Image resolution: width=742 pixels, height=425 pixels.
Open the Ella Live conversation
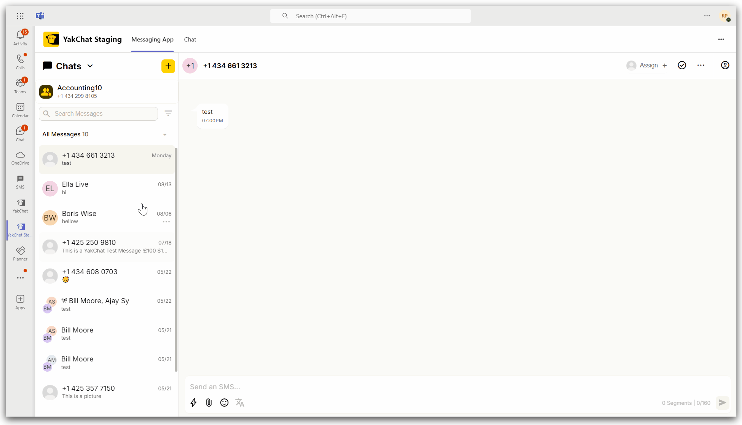[107, 188]
